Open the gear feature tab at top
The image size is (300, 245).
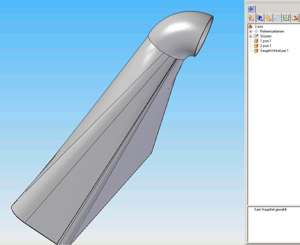point(251,9)
